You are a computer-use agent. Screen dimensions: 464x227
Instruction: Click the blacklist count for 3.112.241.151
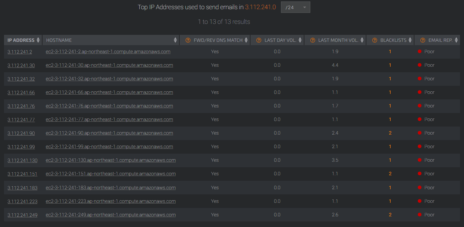point(390,174)
